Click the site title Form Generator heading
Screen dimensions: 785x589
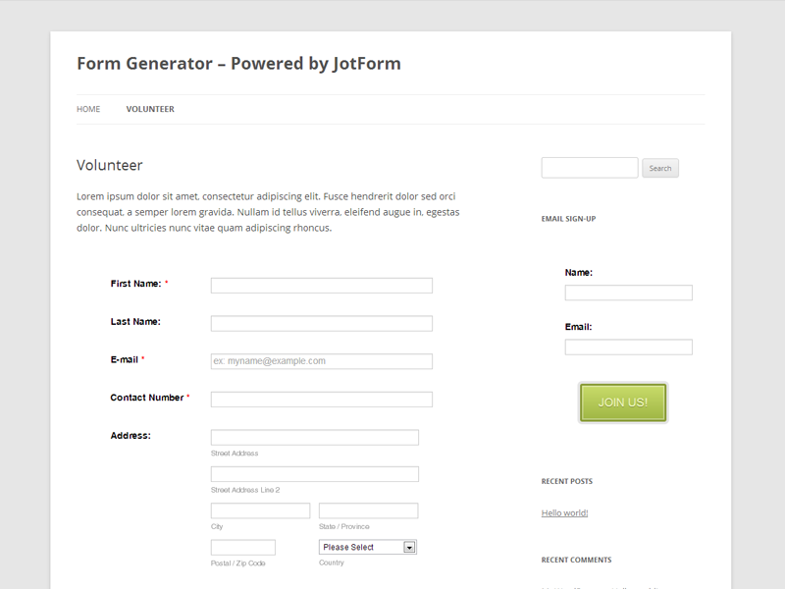tap(238, 64)
